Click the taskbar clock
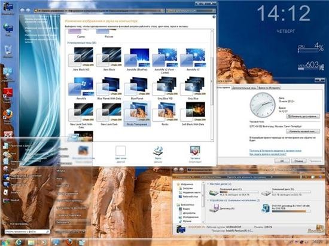The height and width of the screenshot is (246, 329). pos(318,242)
